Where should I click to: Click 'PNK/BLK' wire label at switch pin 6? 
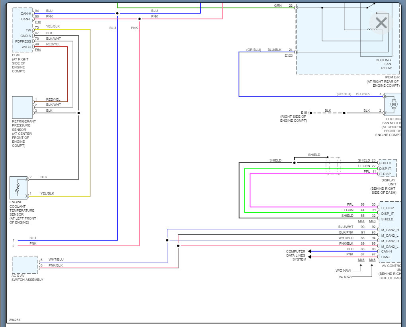pyautogui.click(x=56, y=265)
